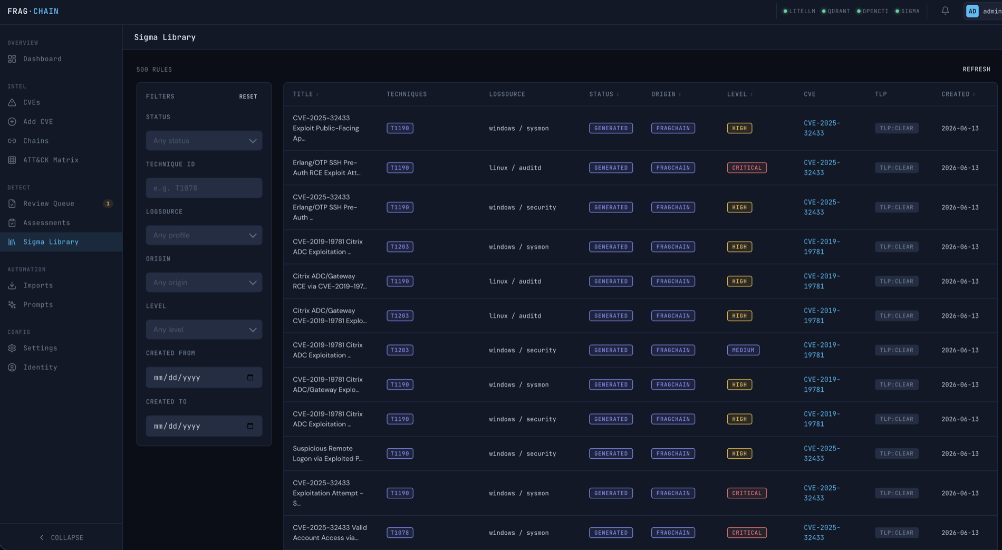Image resolution: width=1002 pixels, height=550 pixels.
Task: Click T1078 technique tag in last row
Action: coord(400,533)
